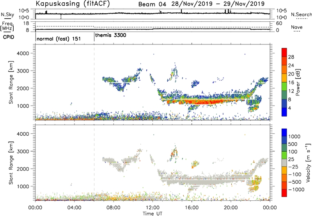
Task: Pick the blue top segment of Velocity colorbar
Action: click(284, 133)
